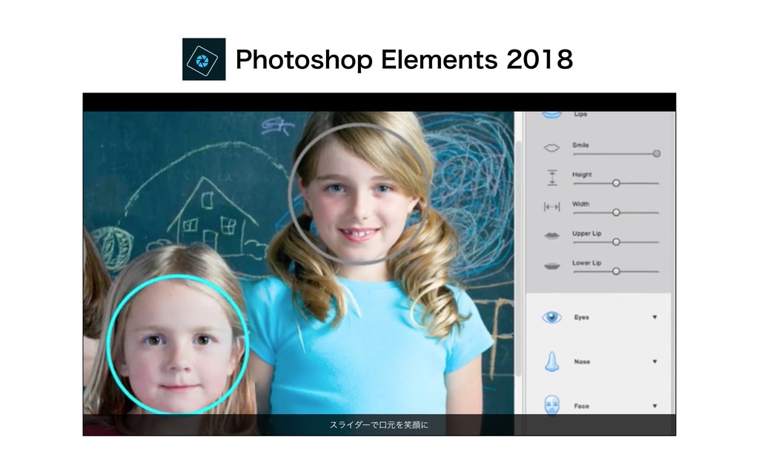This screenshot has height=474, width=759.
Task: Click the Lower Lip label text
Action: (587, 263)
